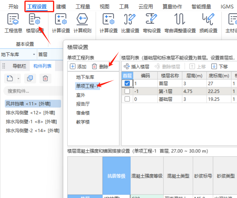This screenshot has width=237, height=198.
Task: Open 比重设置 weight settings icon
Action: [130, 19]
